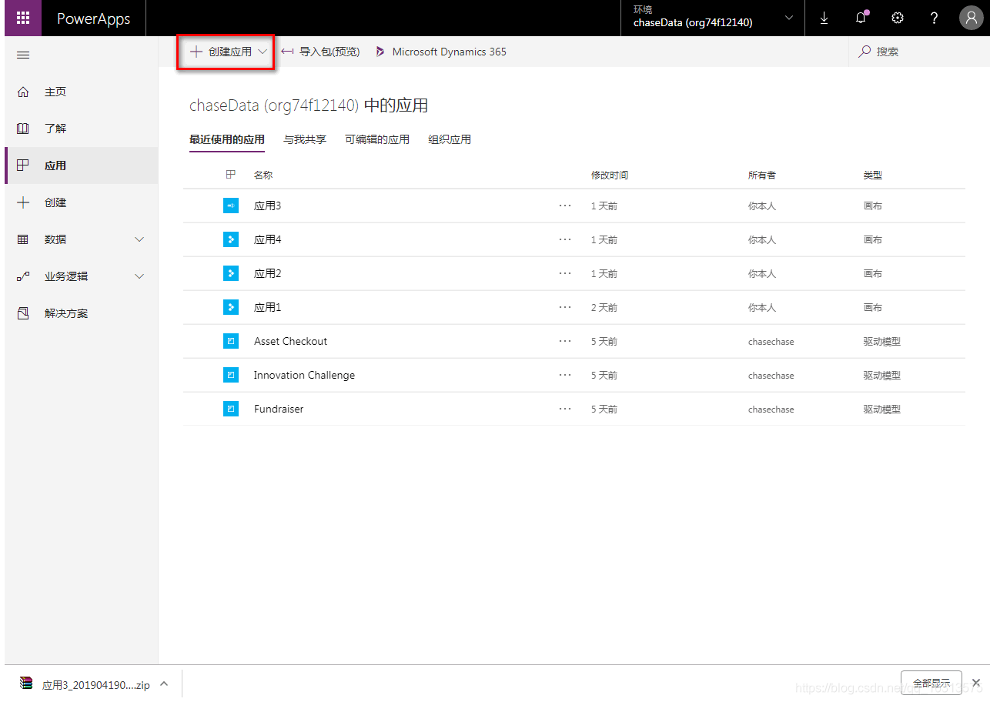Viewport: 990px width, 702px height.
Task: Open more options for Asset Checkout
Action: click(x=565, y=341)
